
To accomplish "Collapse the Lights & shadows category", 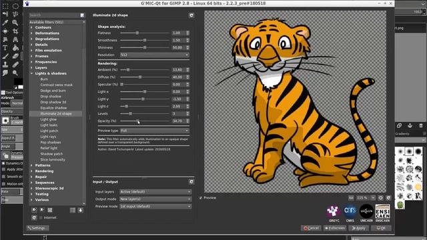I will (31, 73).
